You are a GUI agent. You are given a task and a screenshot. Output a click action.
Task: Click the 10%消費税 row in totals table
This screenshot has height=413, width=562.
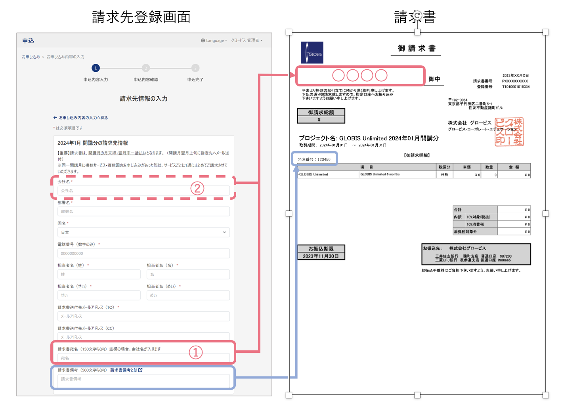tap(492, 224)
